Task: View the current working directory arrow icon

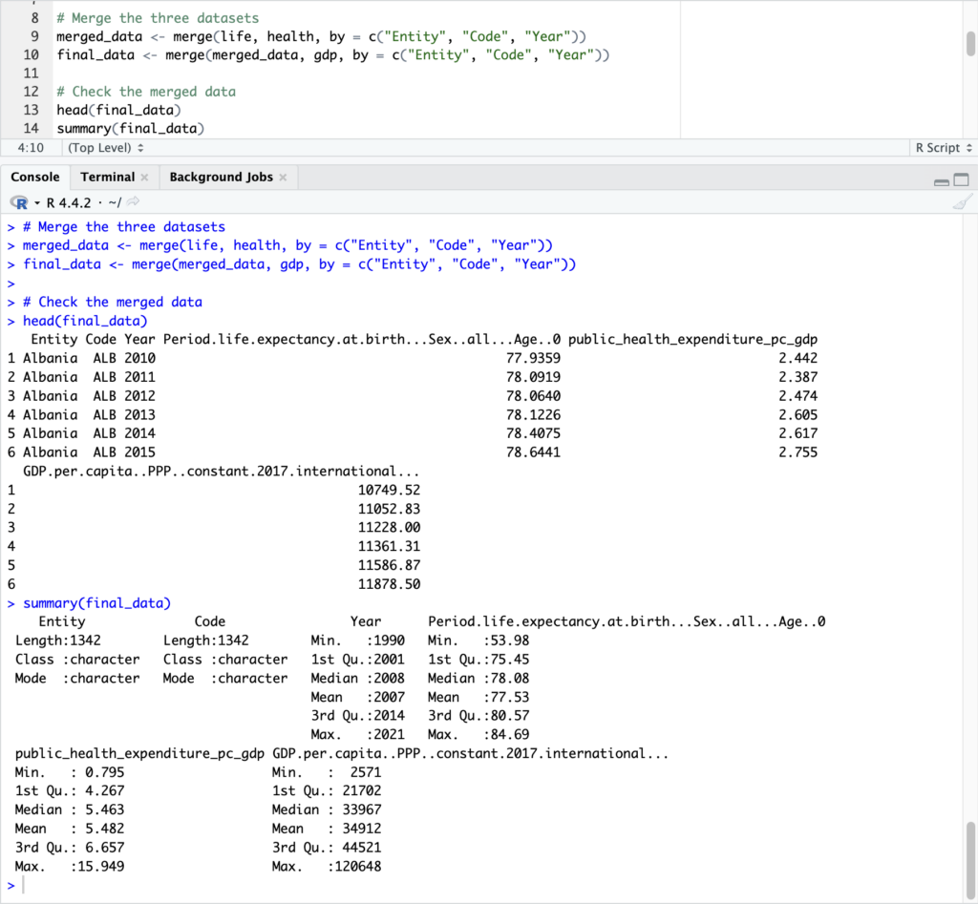Action: click(133, 202)
